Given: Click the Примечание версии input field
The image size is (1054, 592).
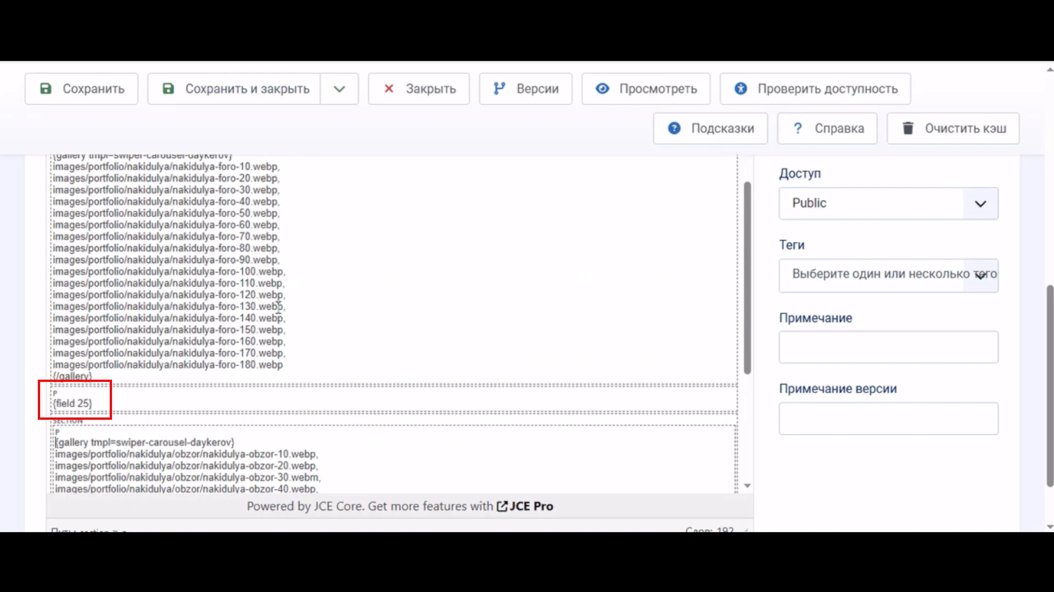Looking at the screenshot, I should point(888,419).
